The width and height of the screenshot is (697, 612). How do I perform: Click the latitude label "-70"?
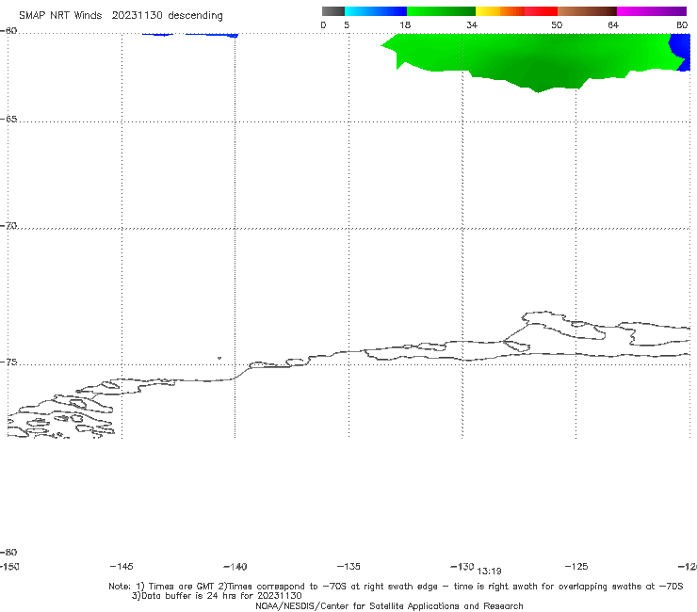[x=8, y=226]
